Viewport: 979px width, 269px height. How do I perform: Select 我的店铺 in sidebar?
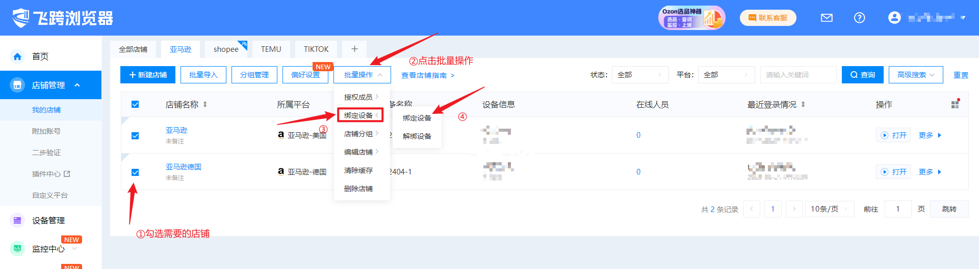click(46, 110)
